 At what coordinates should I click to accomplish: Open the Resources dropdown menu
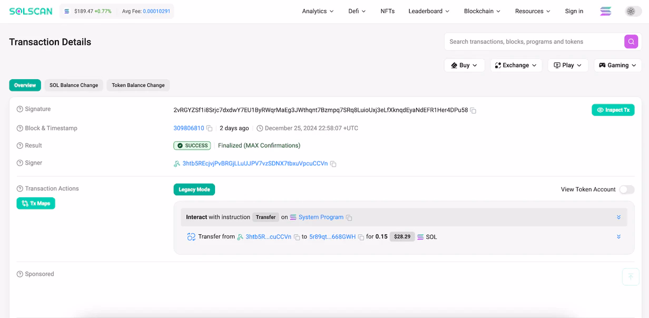coord(533,11)
